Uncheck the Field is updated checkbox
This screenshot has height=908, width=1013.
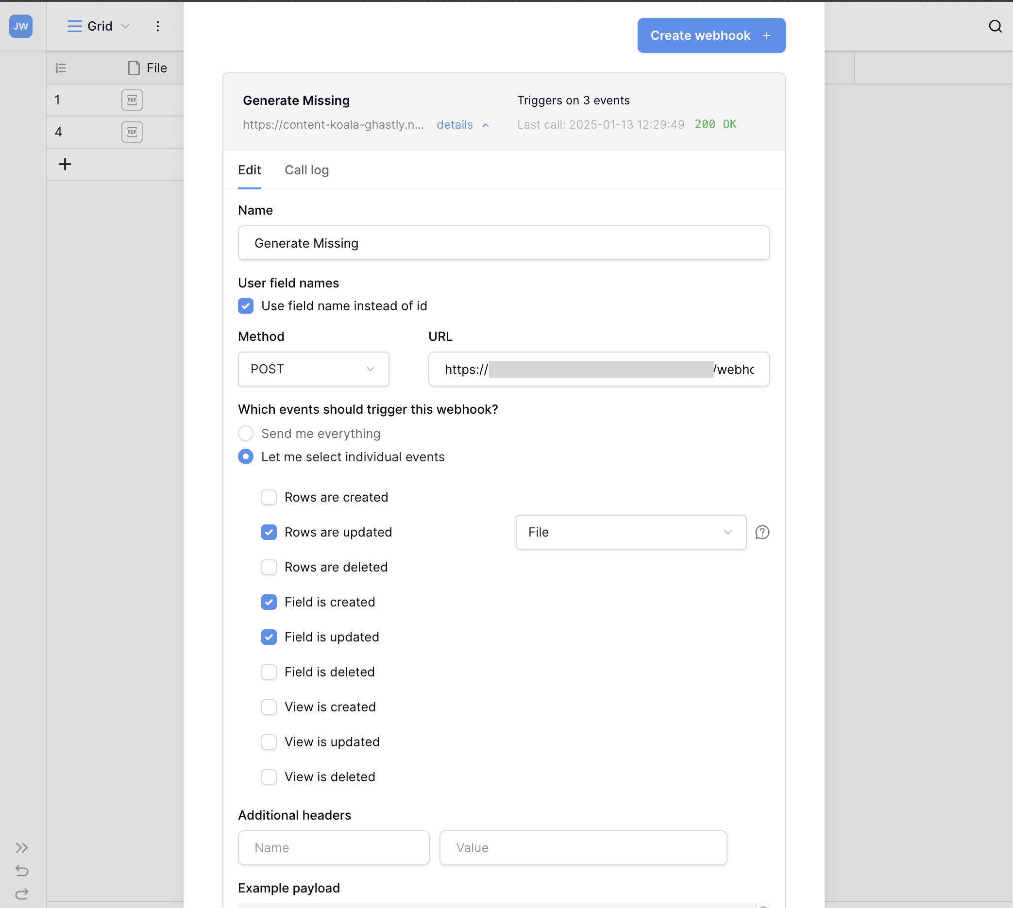click(269, 637)
